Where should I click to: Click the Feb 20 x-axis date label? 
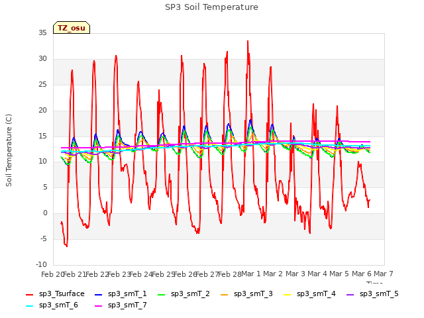click(x=52, y=274)
